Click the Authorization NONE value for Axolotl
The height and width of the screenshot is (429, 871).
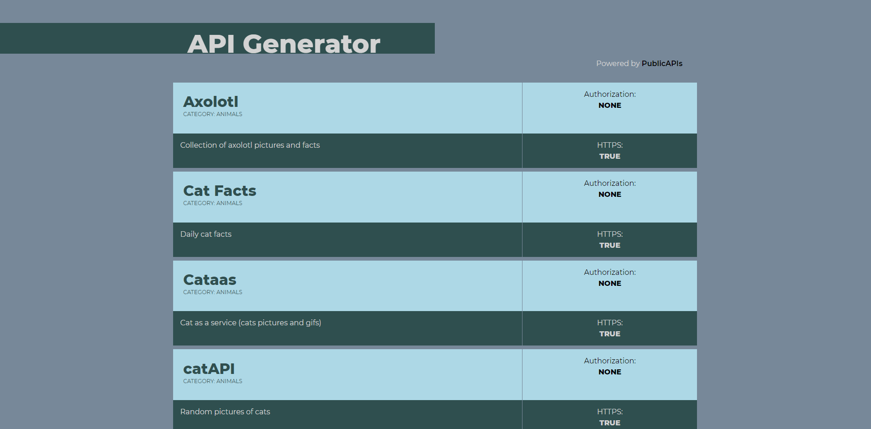(x=610, y=106)
